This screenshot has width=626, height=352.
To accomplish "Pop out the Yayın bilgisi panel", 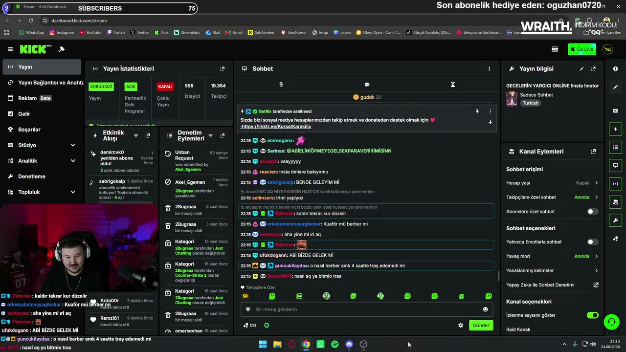I will tap(593, 69).
